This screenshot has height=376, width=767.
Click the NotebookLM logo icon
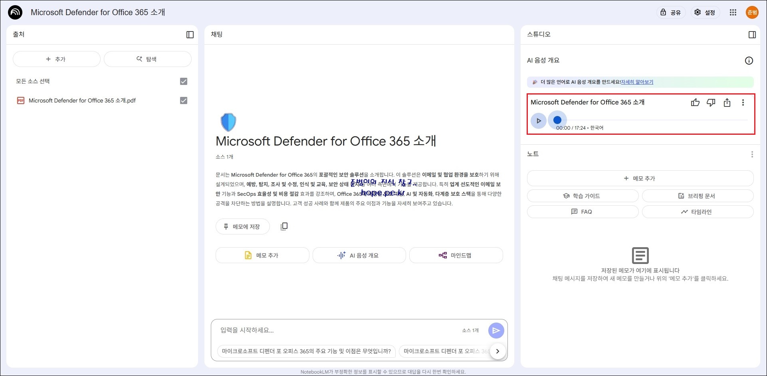tap(15, 12)
